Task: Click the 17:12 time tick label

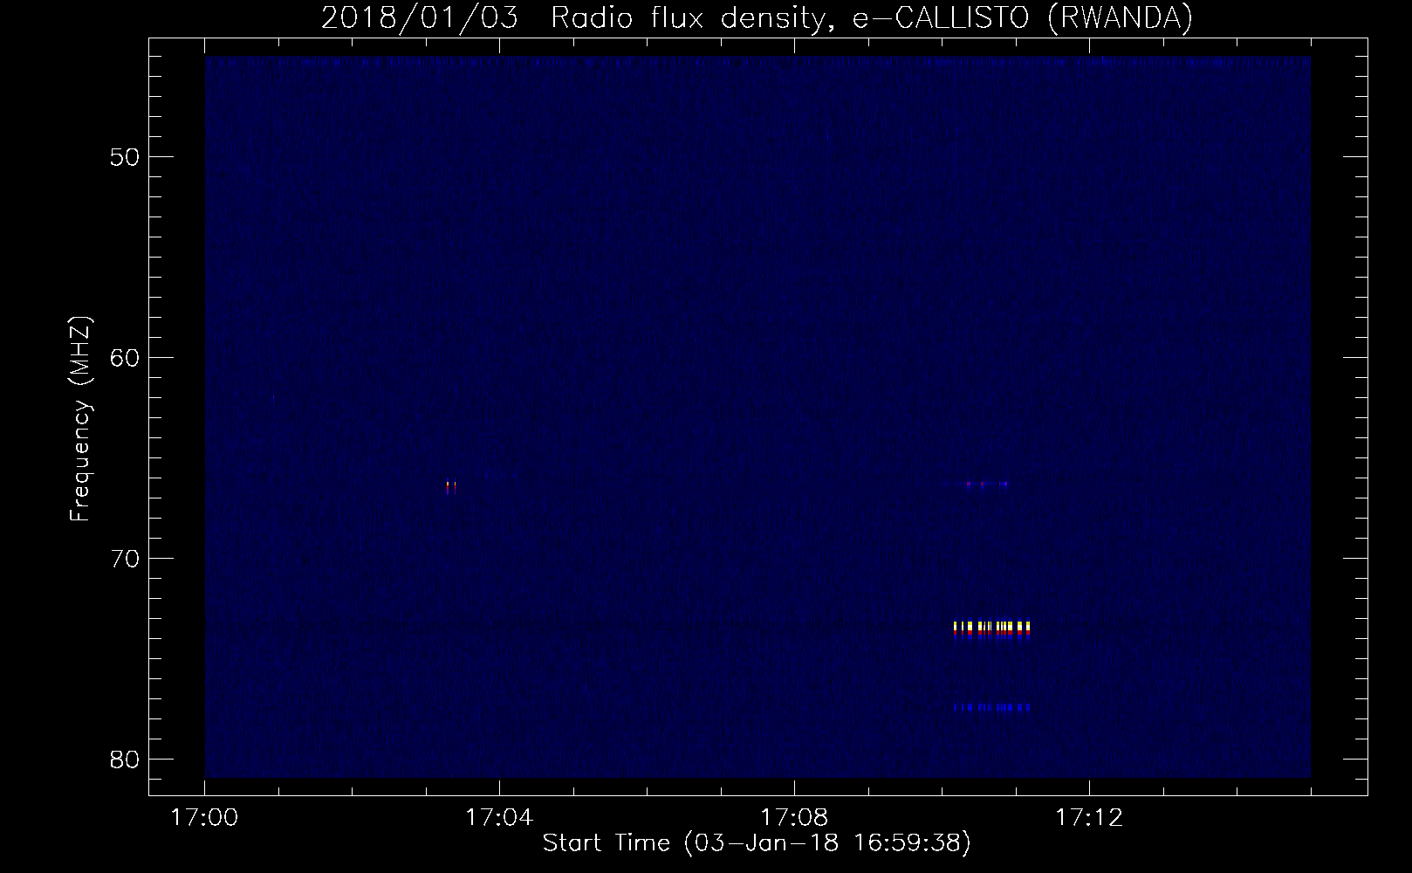Action: click(x=1089, y=818)
